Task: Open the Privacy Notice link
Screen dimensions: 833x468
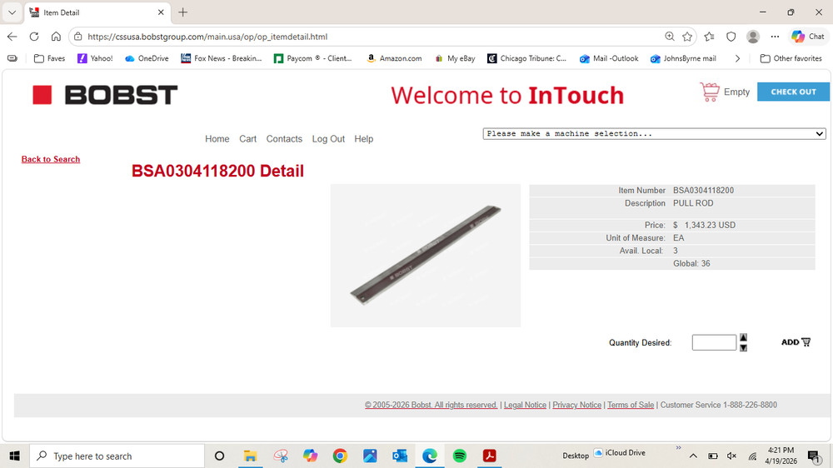Action: pyautogui.click(x=577, y=405)
